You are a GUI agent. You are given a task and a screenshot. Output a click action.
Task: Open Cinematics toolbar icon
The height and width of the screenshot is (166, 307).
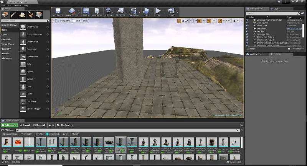pyautogui.click(x=134, y=12)
